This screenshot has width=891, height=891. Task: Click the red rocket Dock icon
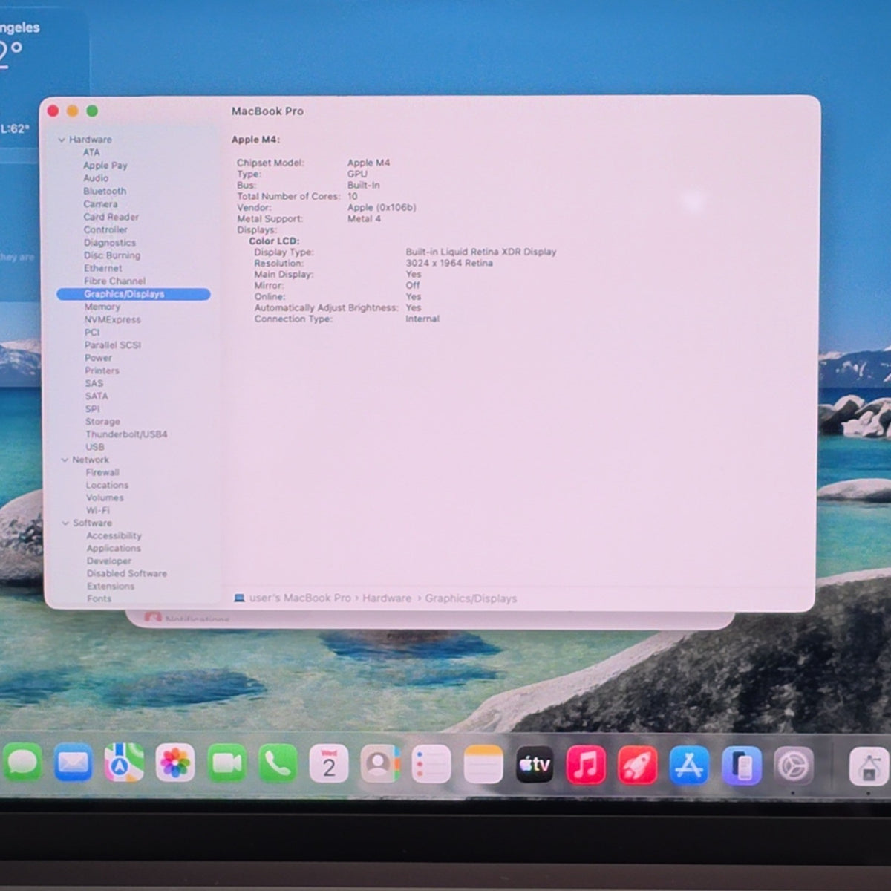pyautogui.click(x=637, y=766)
